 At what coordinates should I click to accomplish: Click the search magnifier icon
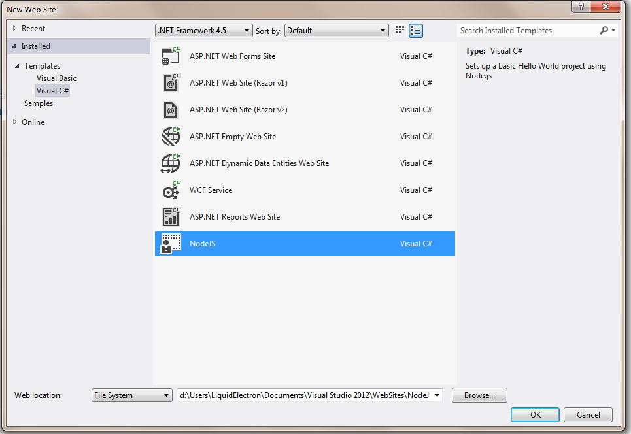pos(602,30)
